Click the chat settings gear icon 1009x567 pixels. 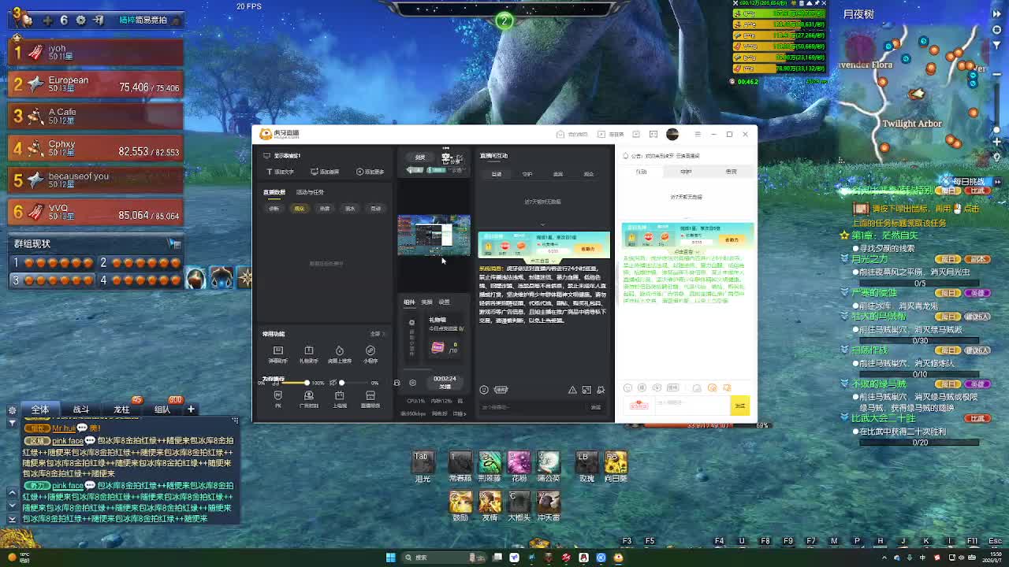(x=12, y=410)
